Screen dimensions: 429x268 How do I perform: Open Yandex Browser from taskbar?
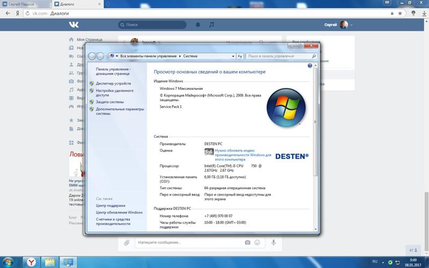tap(32, 262)
